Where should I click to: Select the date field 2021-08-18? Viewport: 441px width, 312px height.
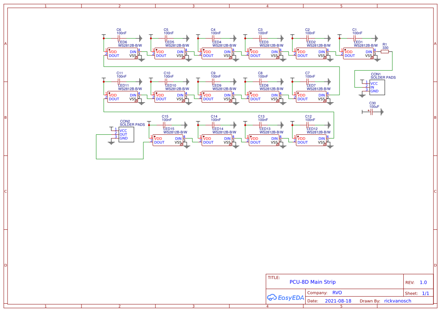[x=338, y=301]
